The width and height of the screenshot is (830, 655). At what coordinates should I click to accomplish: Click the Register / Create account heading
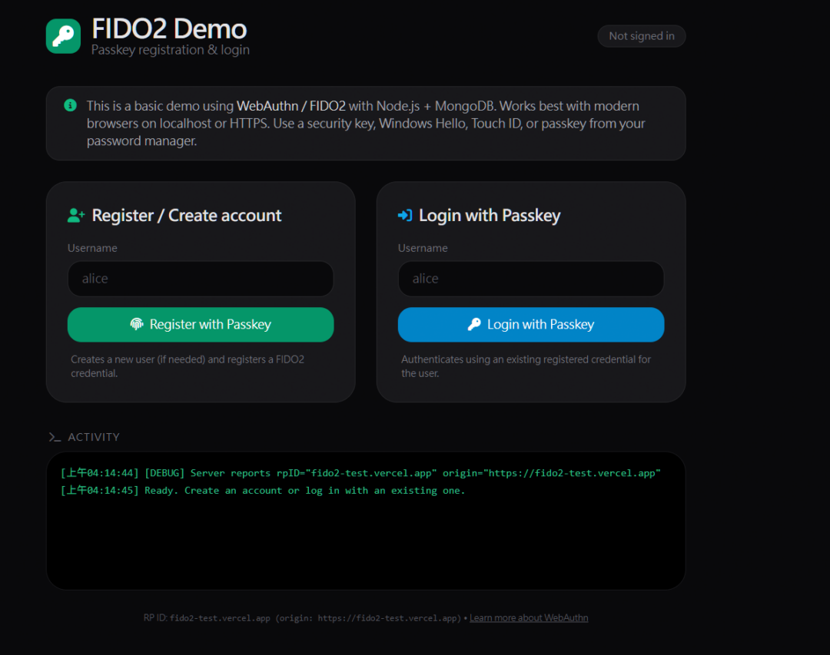point(187,215)
